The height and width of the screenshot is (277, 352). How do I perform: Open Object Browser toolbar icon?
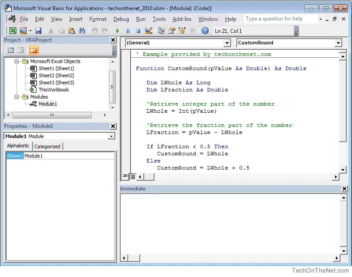pyautogui.click(x=182, y=31)
